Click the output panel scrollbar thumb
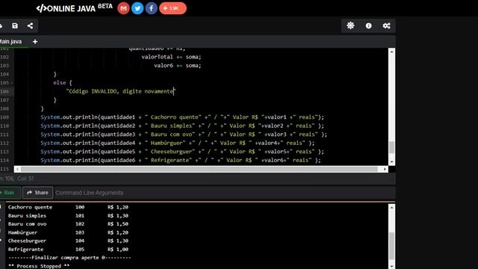478x269 pixels. (391, 246)
